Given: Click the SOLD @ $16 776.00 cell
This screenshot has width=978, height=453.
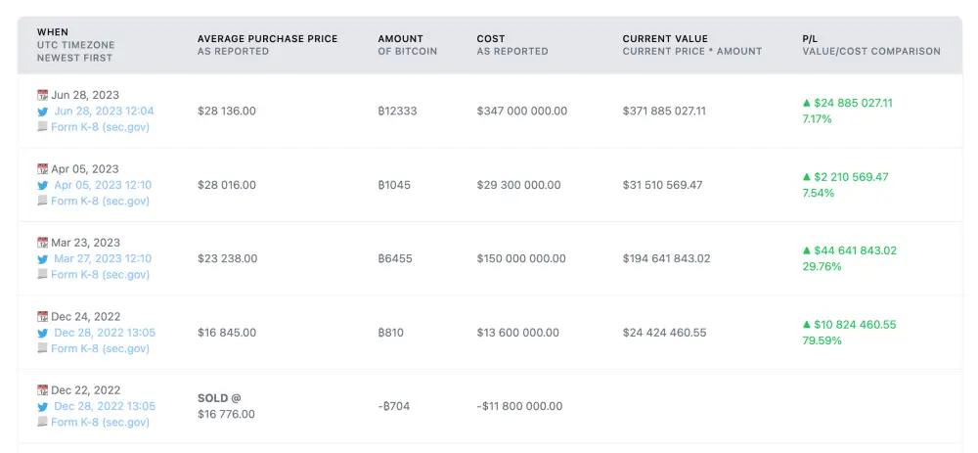Looking at the screenshot, I should tap(226, 406).
